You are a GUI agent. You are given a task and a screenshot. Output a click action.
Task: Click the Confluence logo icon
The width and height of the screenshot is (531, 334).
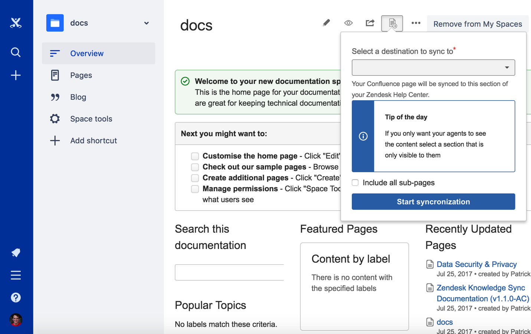click(16, 23)
